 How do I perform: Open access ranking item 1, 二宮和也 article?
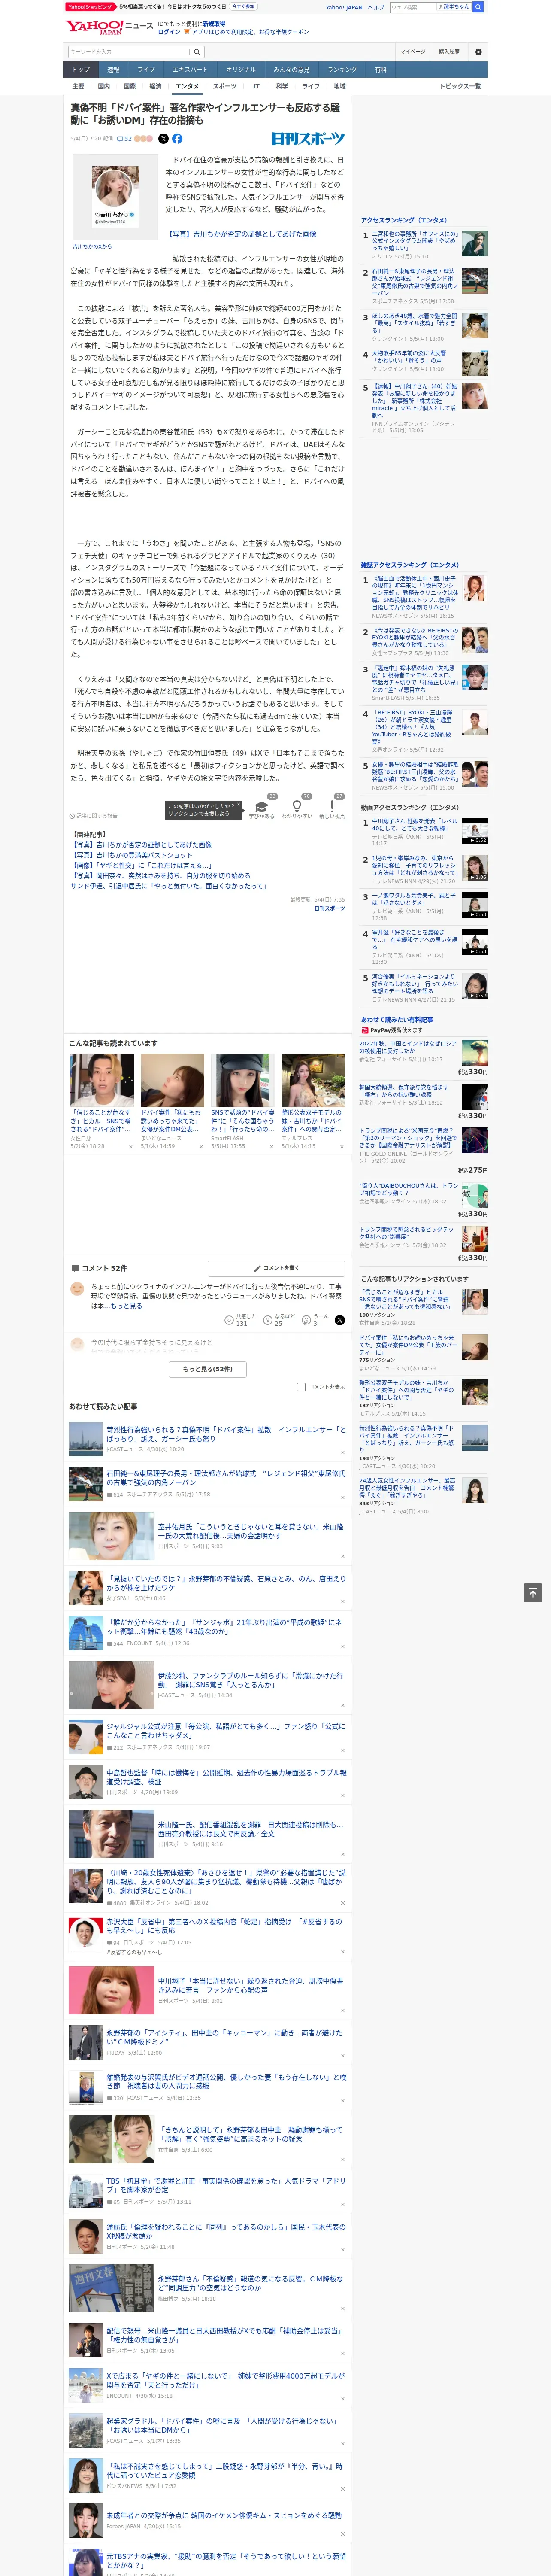414,240
